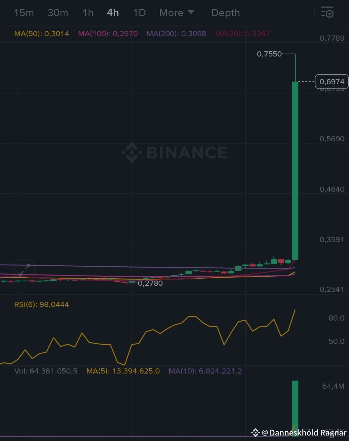349x441 pixels.
Task: Tap the Binance diamond icon beside Danneskhöld Ragnar
Action: (x=255, y=432)
